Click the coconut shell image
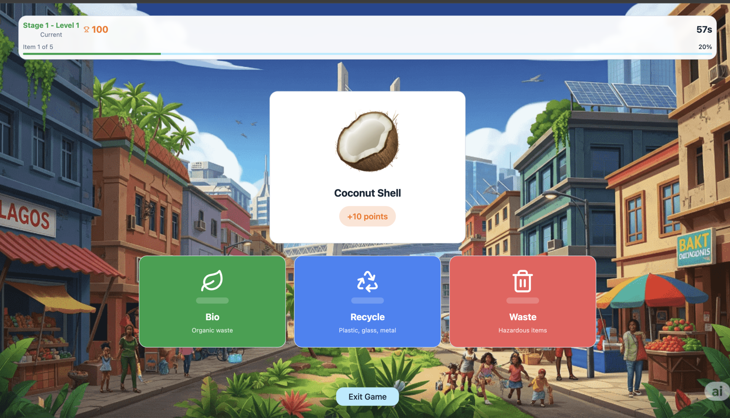This screenshot has height=418, width=730. point(367,141)
